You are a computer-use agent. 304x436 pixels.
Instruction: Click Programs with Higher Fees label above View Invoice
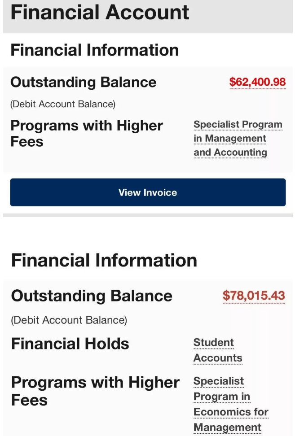86,133
